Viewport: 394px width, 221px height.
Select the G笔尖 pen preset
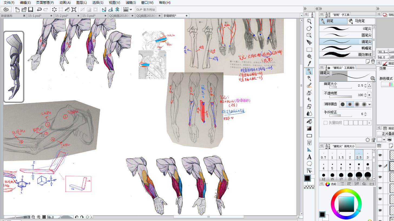click(x=346, y=28)
